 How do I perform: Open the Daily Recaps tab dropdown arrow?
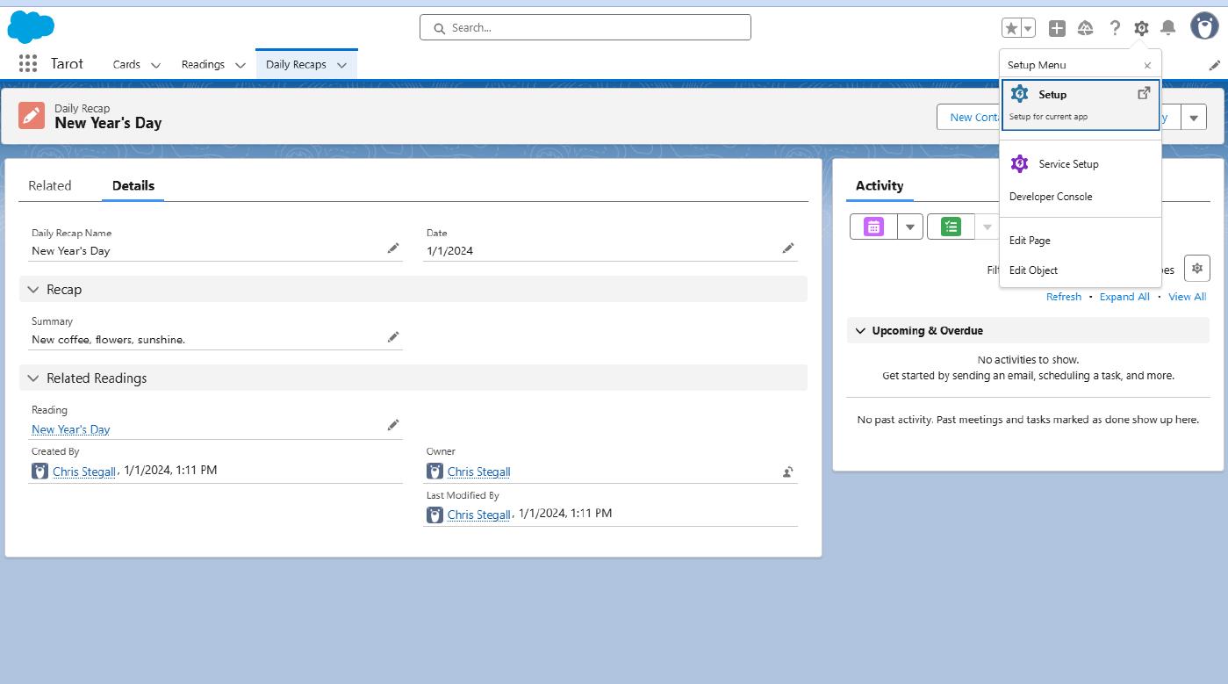(342, 64)
